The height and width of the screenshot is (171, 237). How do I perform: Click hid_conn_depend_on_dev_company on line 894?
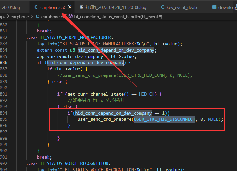click(x=113, y=113)
